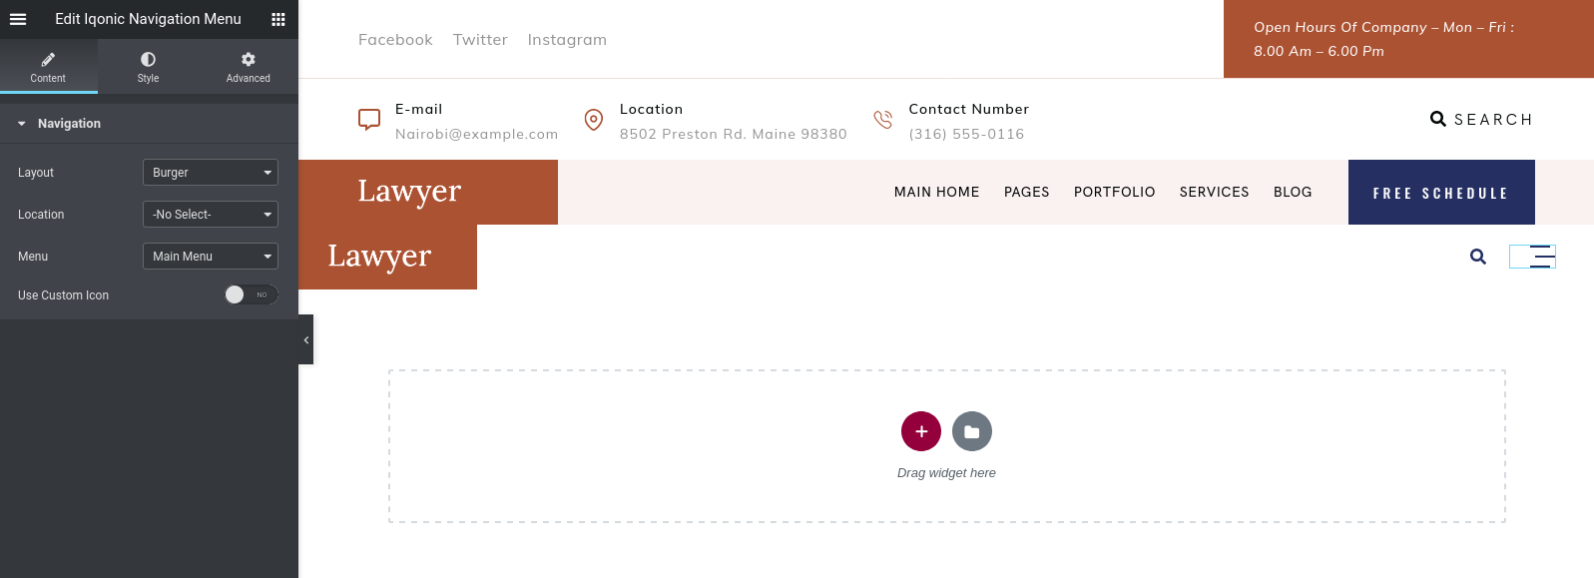
Task: Click the location pin icon
Action: pos(594,120)
